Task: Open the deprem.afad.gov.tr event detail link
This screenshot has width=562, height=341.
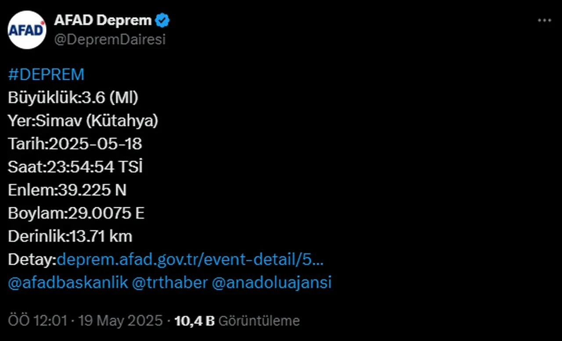Action: tap(191, 259)
